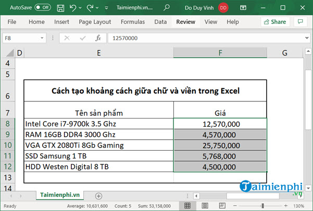Switch to Normal view icon
This screenshot has width=313, height=211.
point(187,205)
